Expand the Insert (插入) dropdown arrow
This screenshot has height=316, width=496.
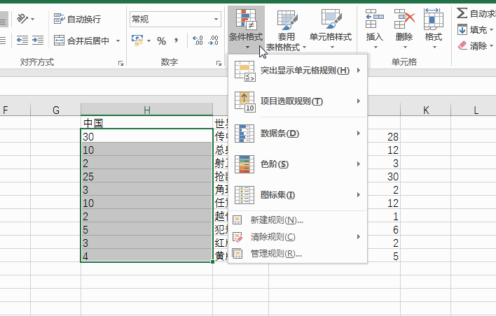[376, 48]
